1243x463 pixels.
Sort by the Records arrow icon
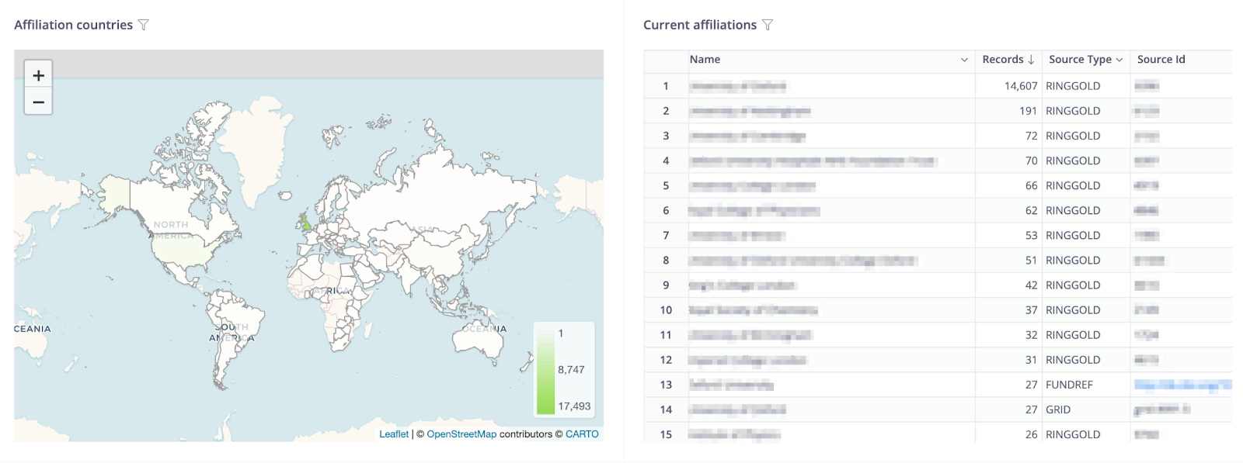click(1031, 60)
